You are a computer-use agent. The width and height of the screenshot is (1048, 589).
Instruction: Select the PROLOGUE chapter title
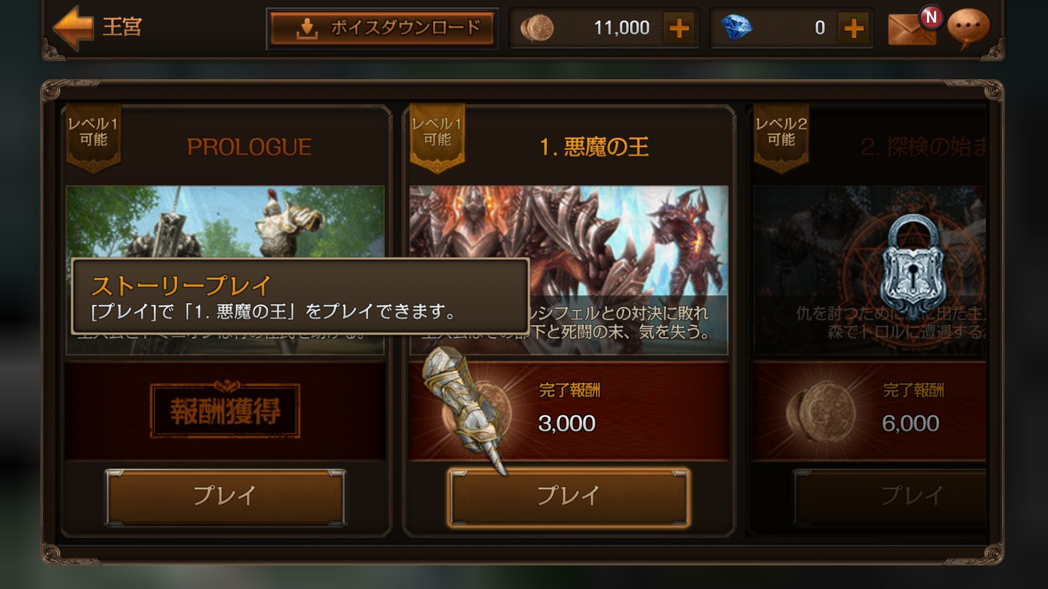[249, 147]
